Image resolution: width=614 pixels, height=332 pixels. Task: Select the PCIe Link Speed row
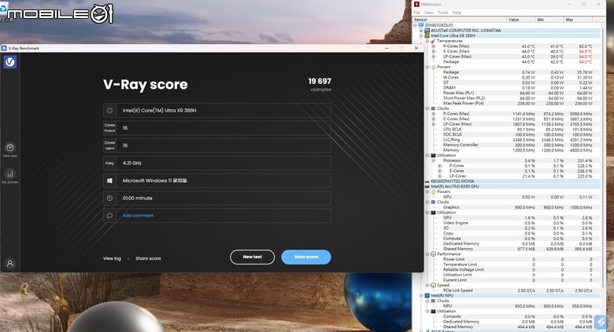pos(510,290)
